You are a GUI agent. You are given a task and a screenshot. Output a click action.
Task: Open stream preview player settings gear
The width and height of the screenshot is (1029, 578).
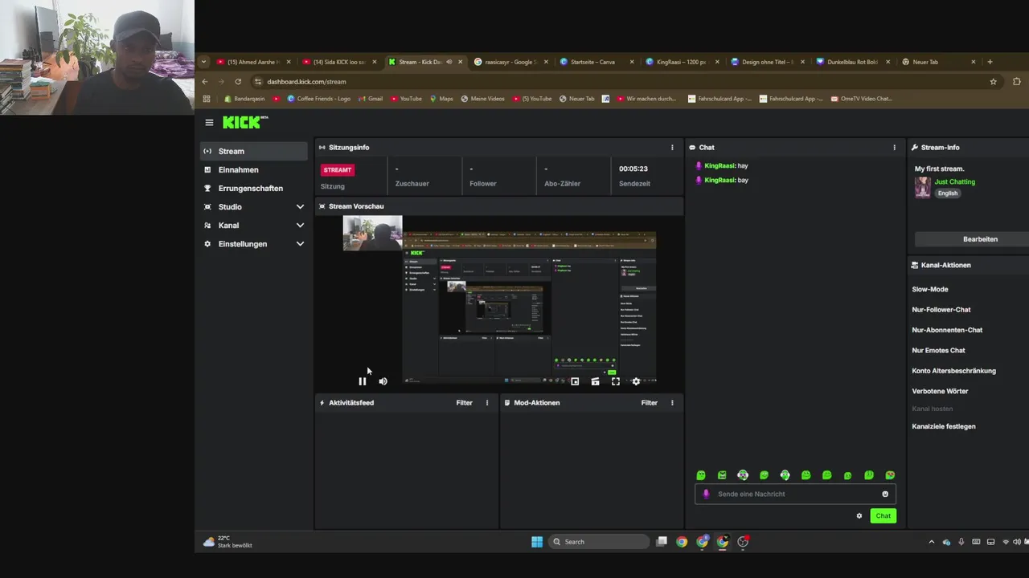point(636,381)
